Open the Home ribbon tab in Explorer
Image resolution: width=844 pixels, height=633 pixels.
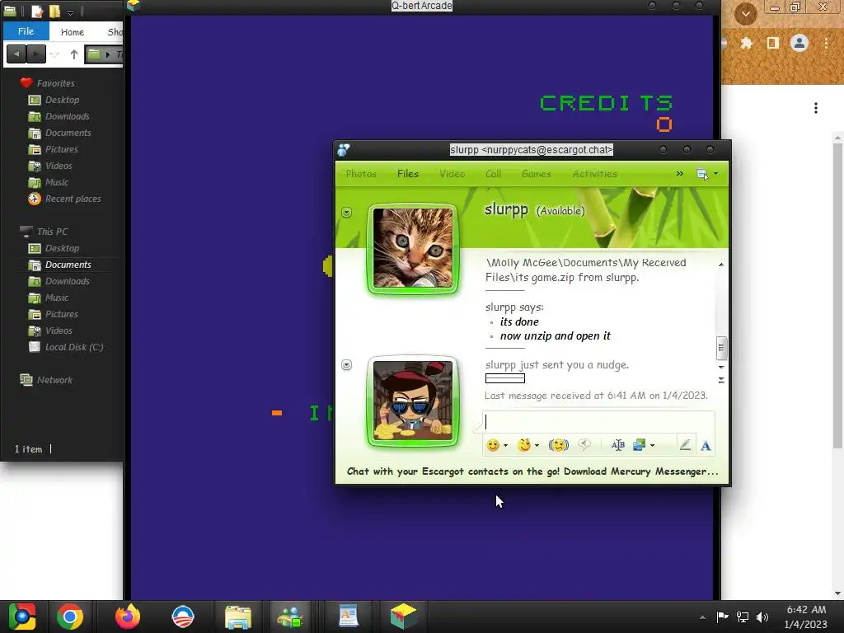point(73,32)
